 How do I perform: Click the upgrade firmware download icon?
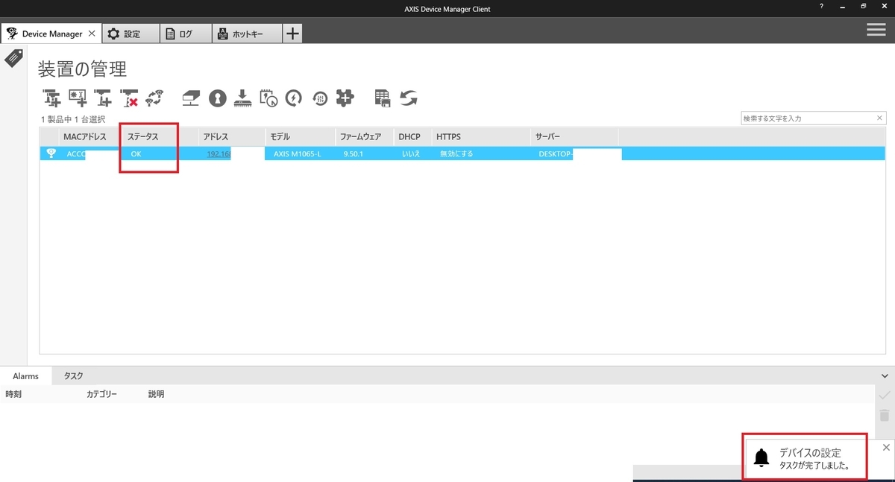click(x=242, y=98)
